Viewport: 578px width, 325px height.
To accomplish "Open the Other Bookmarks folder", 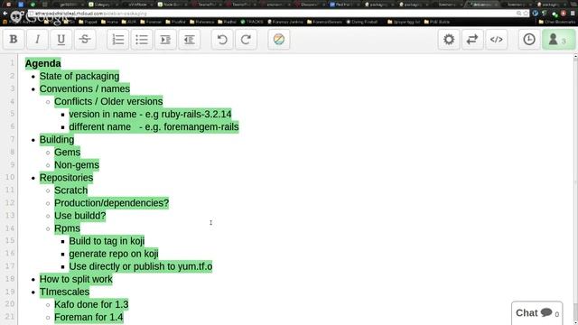I will tap(557, 22).
